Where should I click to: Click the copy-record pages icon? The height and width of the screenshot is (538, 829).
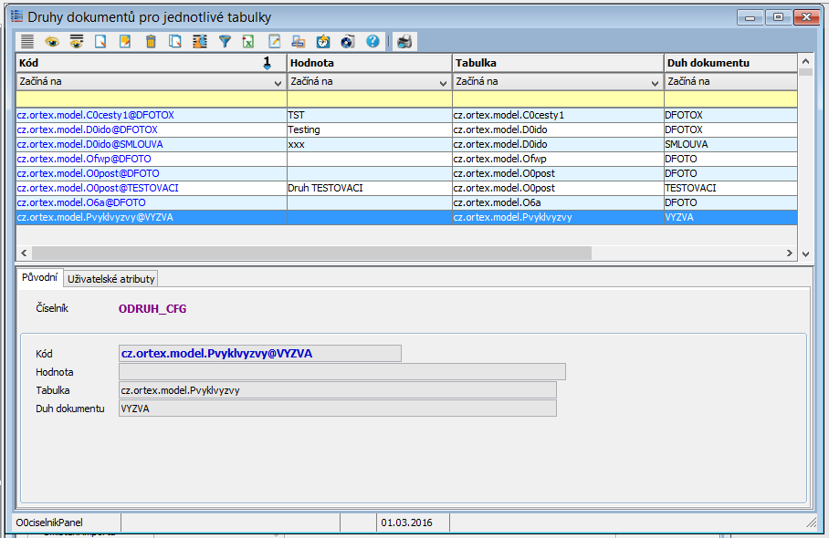(x=175, y=41)
